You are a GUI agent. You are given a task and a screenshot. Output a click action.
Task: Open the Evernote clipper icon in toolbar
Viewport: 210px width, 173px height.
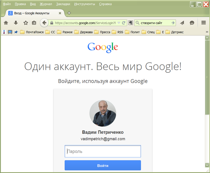131,23
